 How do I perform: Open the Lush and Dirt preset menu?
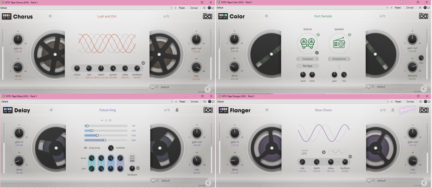click(x=107, y=16)
